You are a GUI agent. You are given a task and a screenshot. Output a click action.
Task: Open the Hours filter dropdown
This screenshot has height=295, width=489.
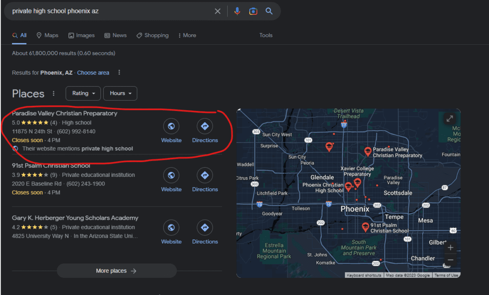click(x=120, y=93)
